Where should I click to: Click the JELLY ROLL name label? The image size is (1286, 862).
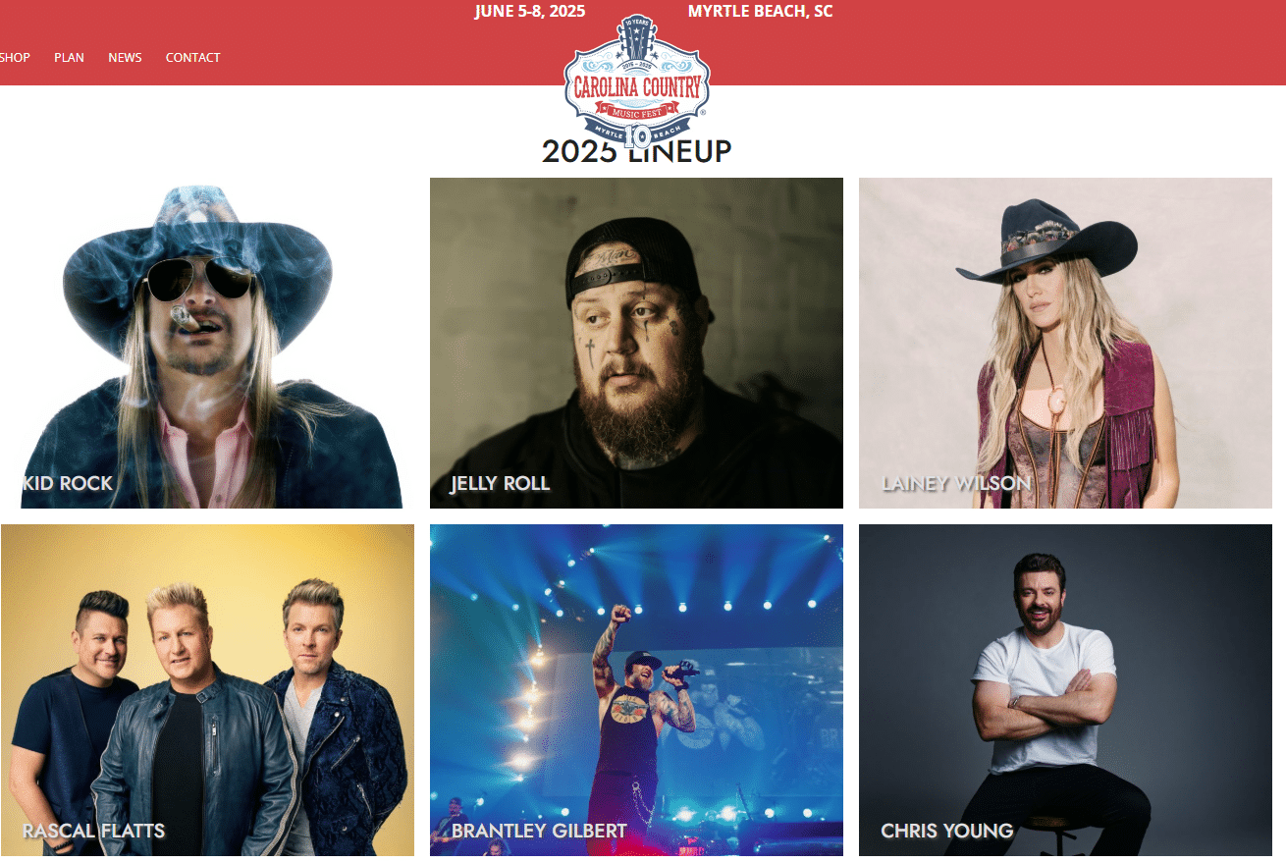click(501, 483)
